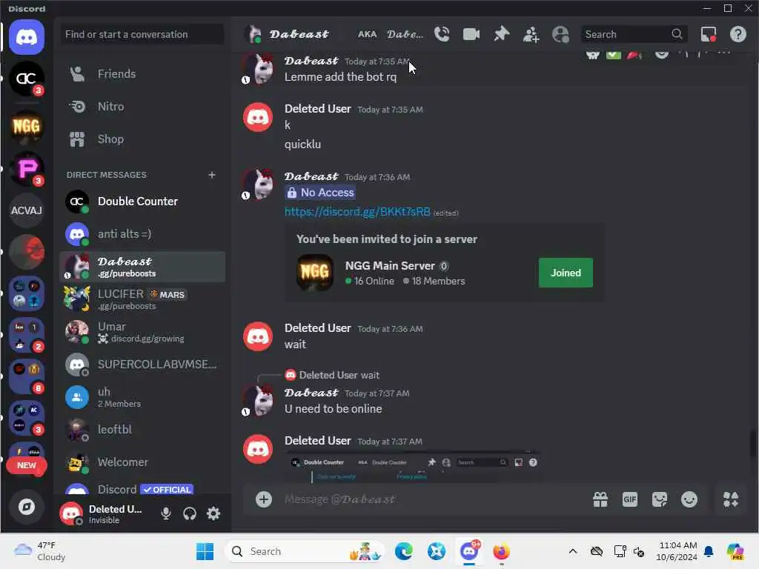759x569 pixels.
Task: Open the weather widget 47°F Cloudy
Action: pyautogui.click(x=40, y=551)
